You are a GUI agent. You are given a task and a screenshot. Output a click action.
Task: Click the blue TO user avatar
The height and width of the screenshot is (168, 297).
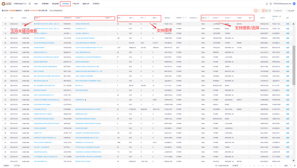click(x=294, y=4)
